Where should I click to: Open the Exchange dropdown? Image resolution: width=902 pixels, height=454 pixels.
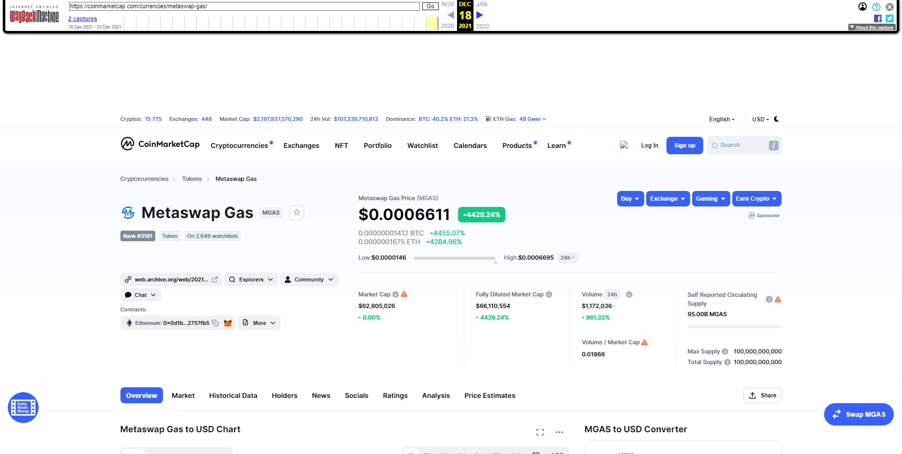point(668,199)
